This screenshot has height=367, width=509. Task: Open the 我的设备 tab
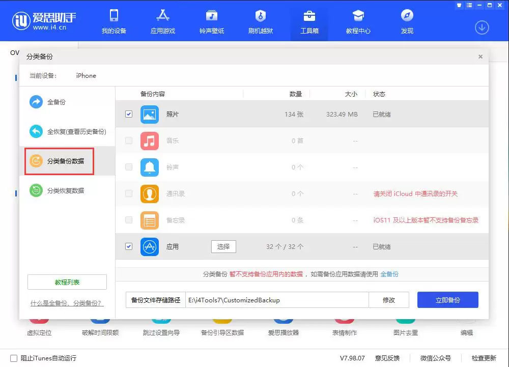click(114, 21)
